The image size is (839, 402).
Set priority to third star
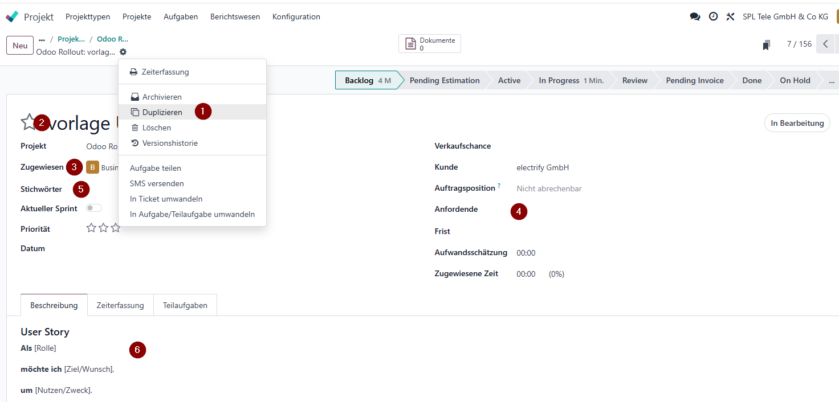[116, 228]
